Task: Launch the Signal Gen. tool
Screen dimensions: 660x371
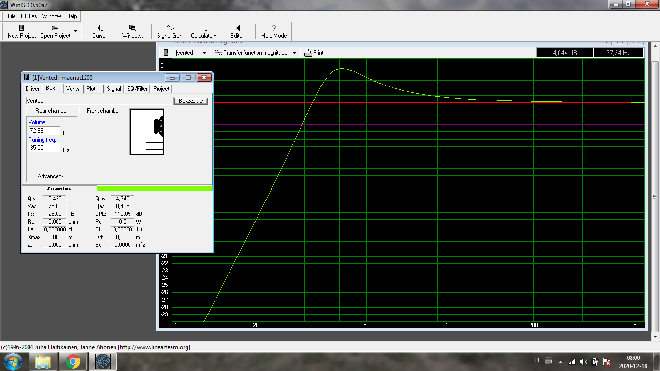Action: [x=170, y=31]
